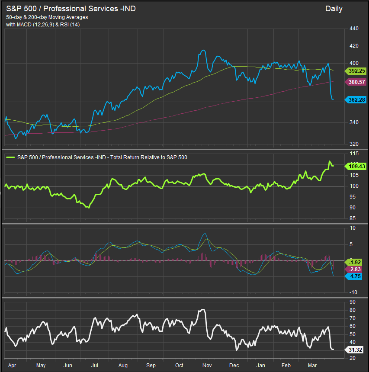Click the 115 relative return axis label

tap(354, 154)
